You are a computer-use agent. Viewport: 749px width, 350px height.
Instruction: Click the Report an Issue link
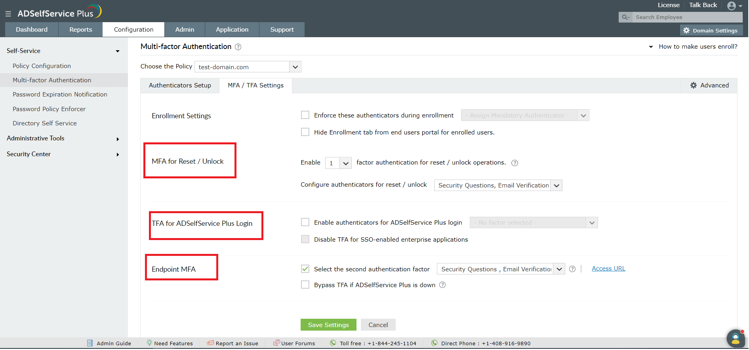[x=237, y=343]
